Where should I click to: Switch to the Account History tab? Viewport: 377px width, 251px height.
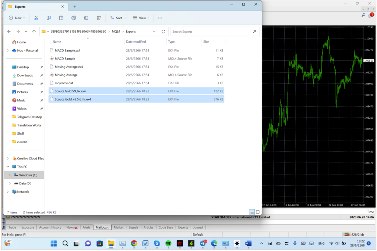click(50, 227)
